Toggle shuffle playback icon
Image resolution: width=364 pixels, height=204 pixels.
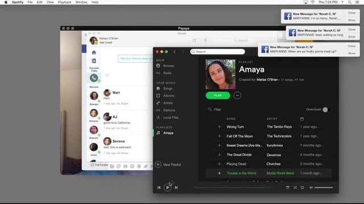295,188
